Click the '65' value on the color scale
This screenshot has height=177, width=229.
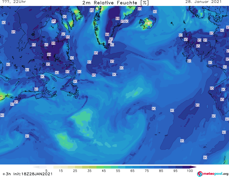tap(132, 171)
